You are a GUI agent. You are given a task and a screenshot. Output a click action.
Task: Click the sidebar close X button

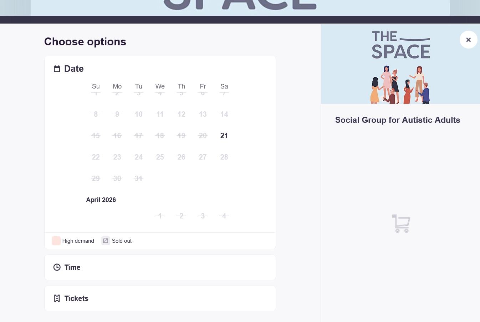pos(468,40)
